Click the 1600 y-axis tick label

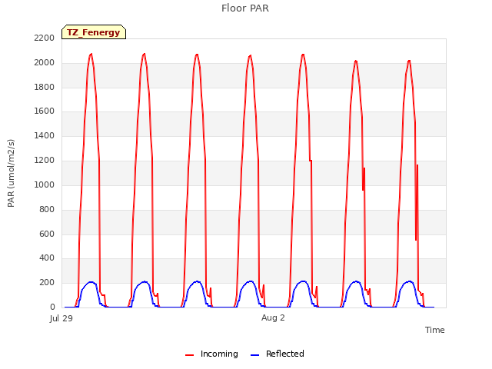coord(45,111)
